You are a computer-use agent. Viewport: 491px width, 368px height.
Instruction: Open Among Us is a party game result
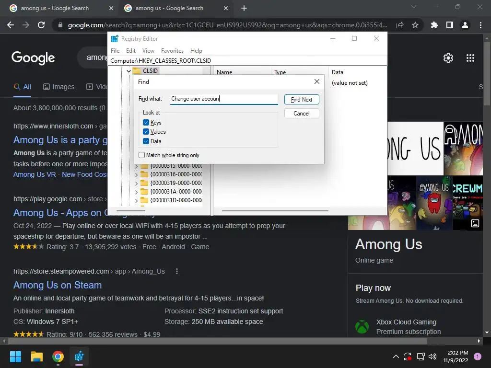coord(60,140)
